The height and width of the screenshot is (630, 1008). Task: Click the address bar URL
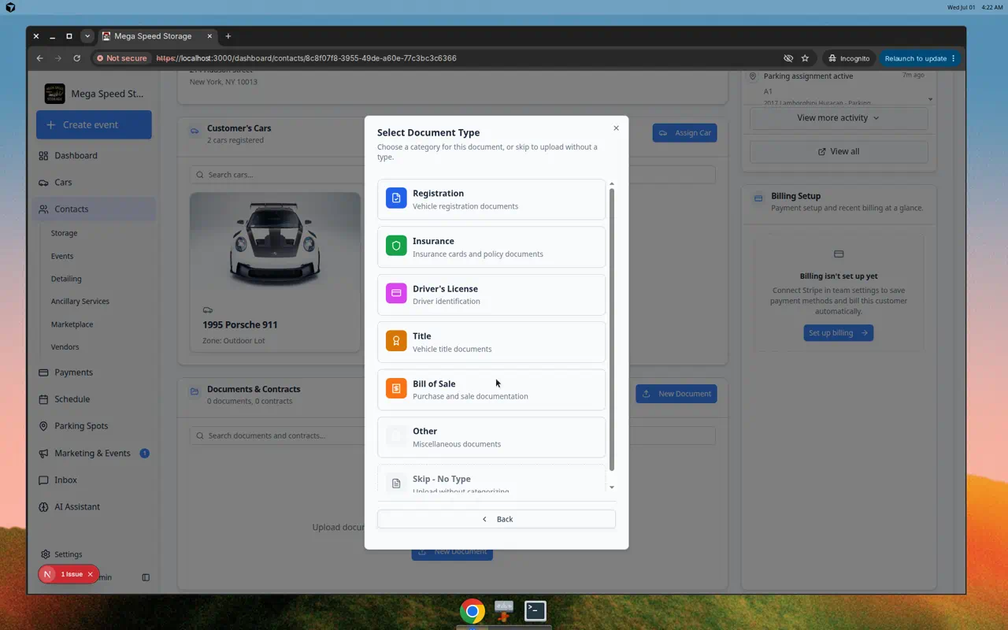coord(306,58)
